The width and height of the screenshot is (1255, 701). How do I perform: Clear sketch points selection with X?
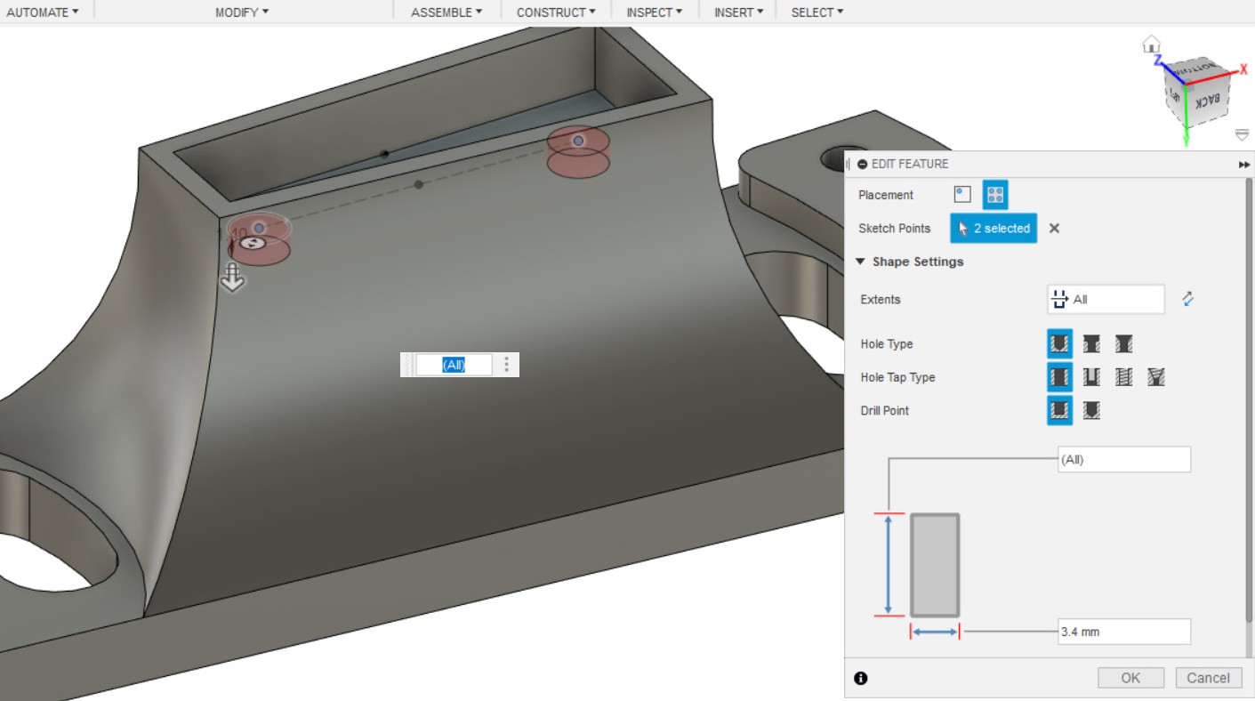[x=1054, y=229]
